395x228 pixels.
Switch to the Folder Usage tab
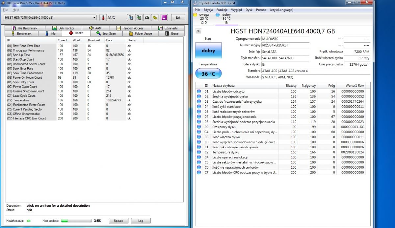[141, 33]
